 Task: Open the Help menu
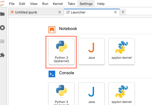coord(101,4)
